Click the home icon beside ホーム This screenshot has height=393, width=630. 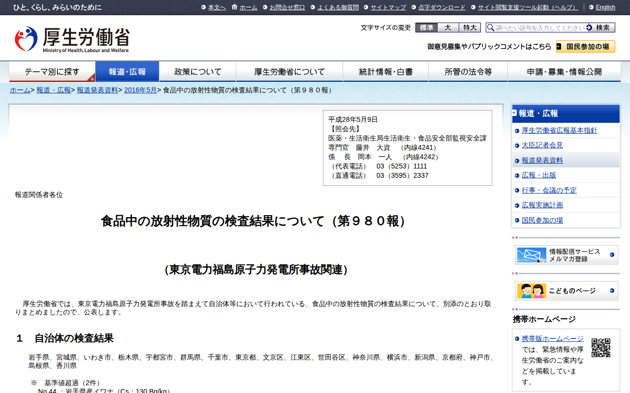pyautogui.click(x=234, y=7)
